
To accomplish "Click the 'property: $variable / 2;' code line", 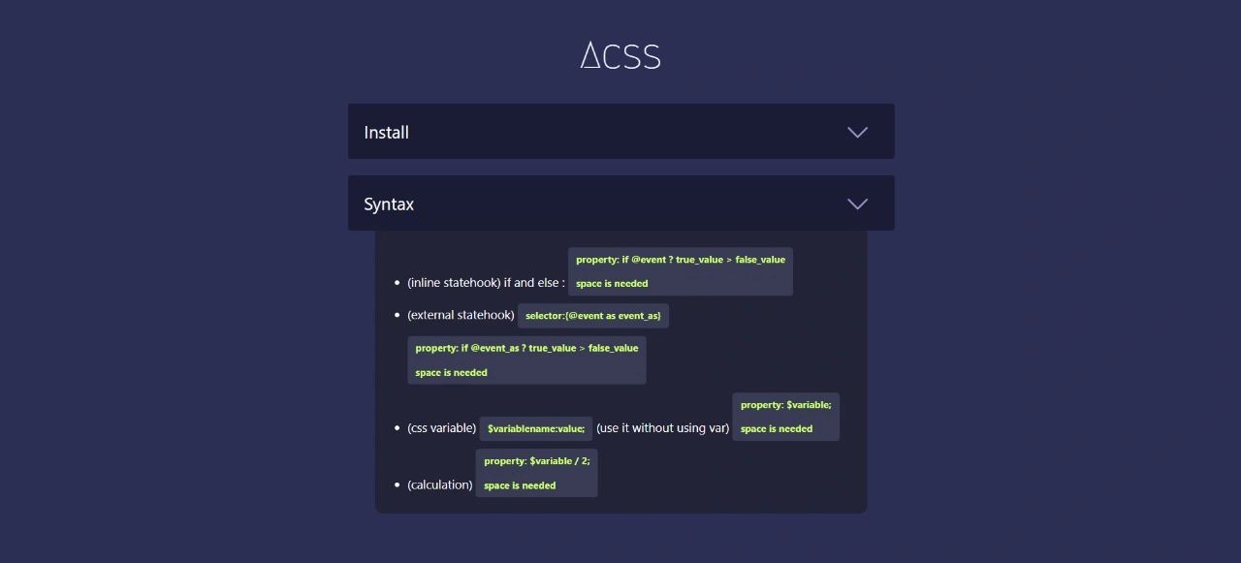I will [x=536, y=461].
